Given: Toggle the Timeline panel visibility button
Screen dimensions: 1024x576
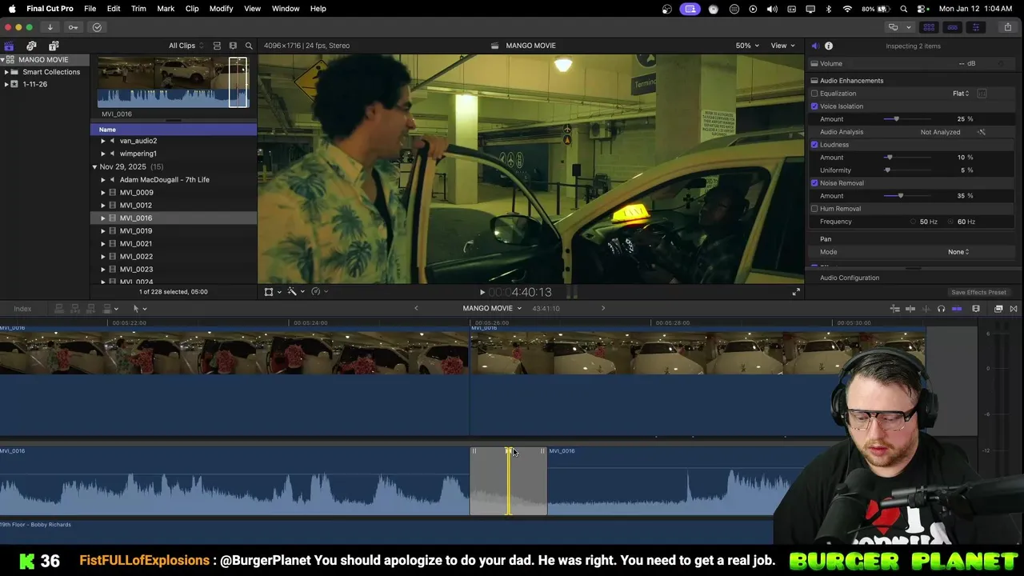Looking at the screenshot, I should [x=952, y=27].
